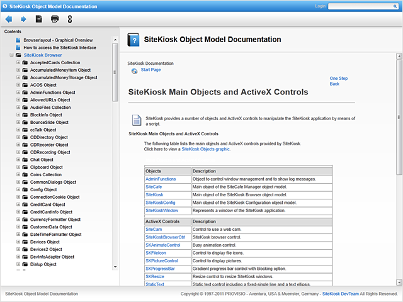
Task: Click the Login link in header
Action: [320, 6]
